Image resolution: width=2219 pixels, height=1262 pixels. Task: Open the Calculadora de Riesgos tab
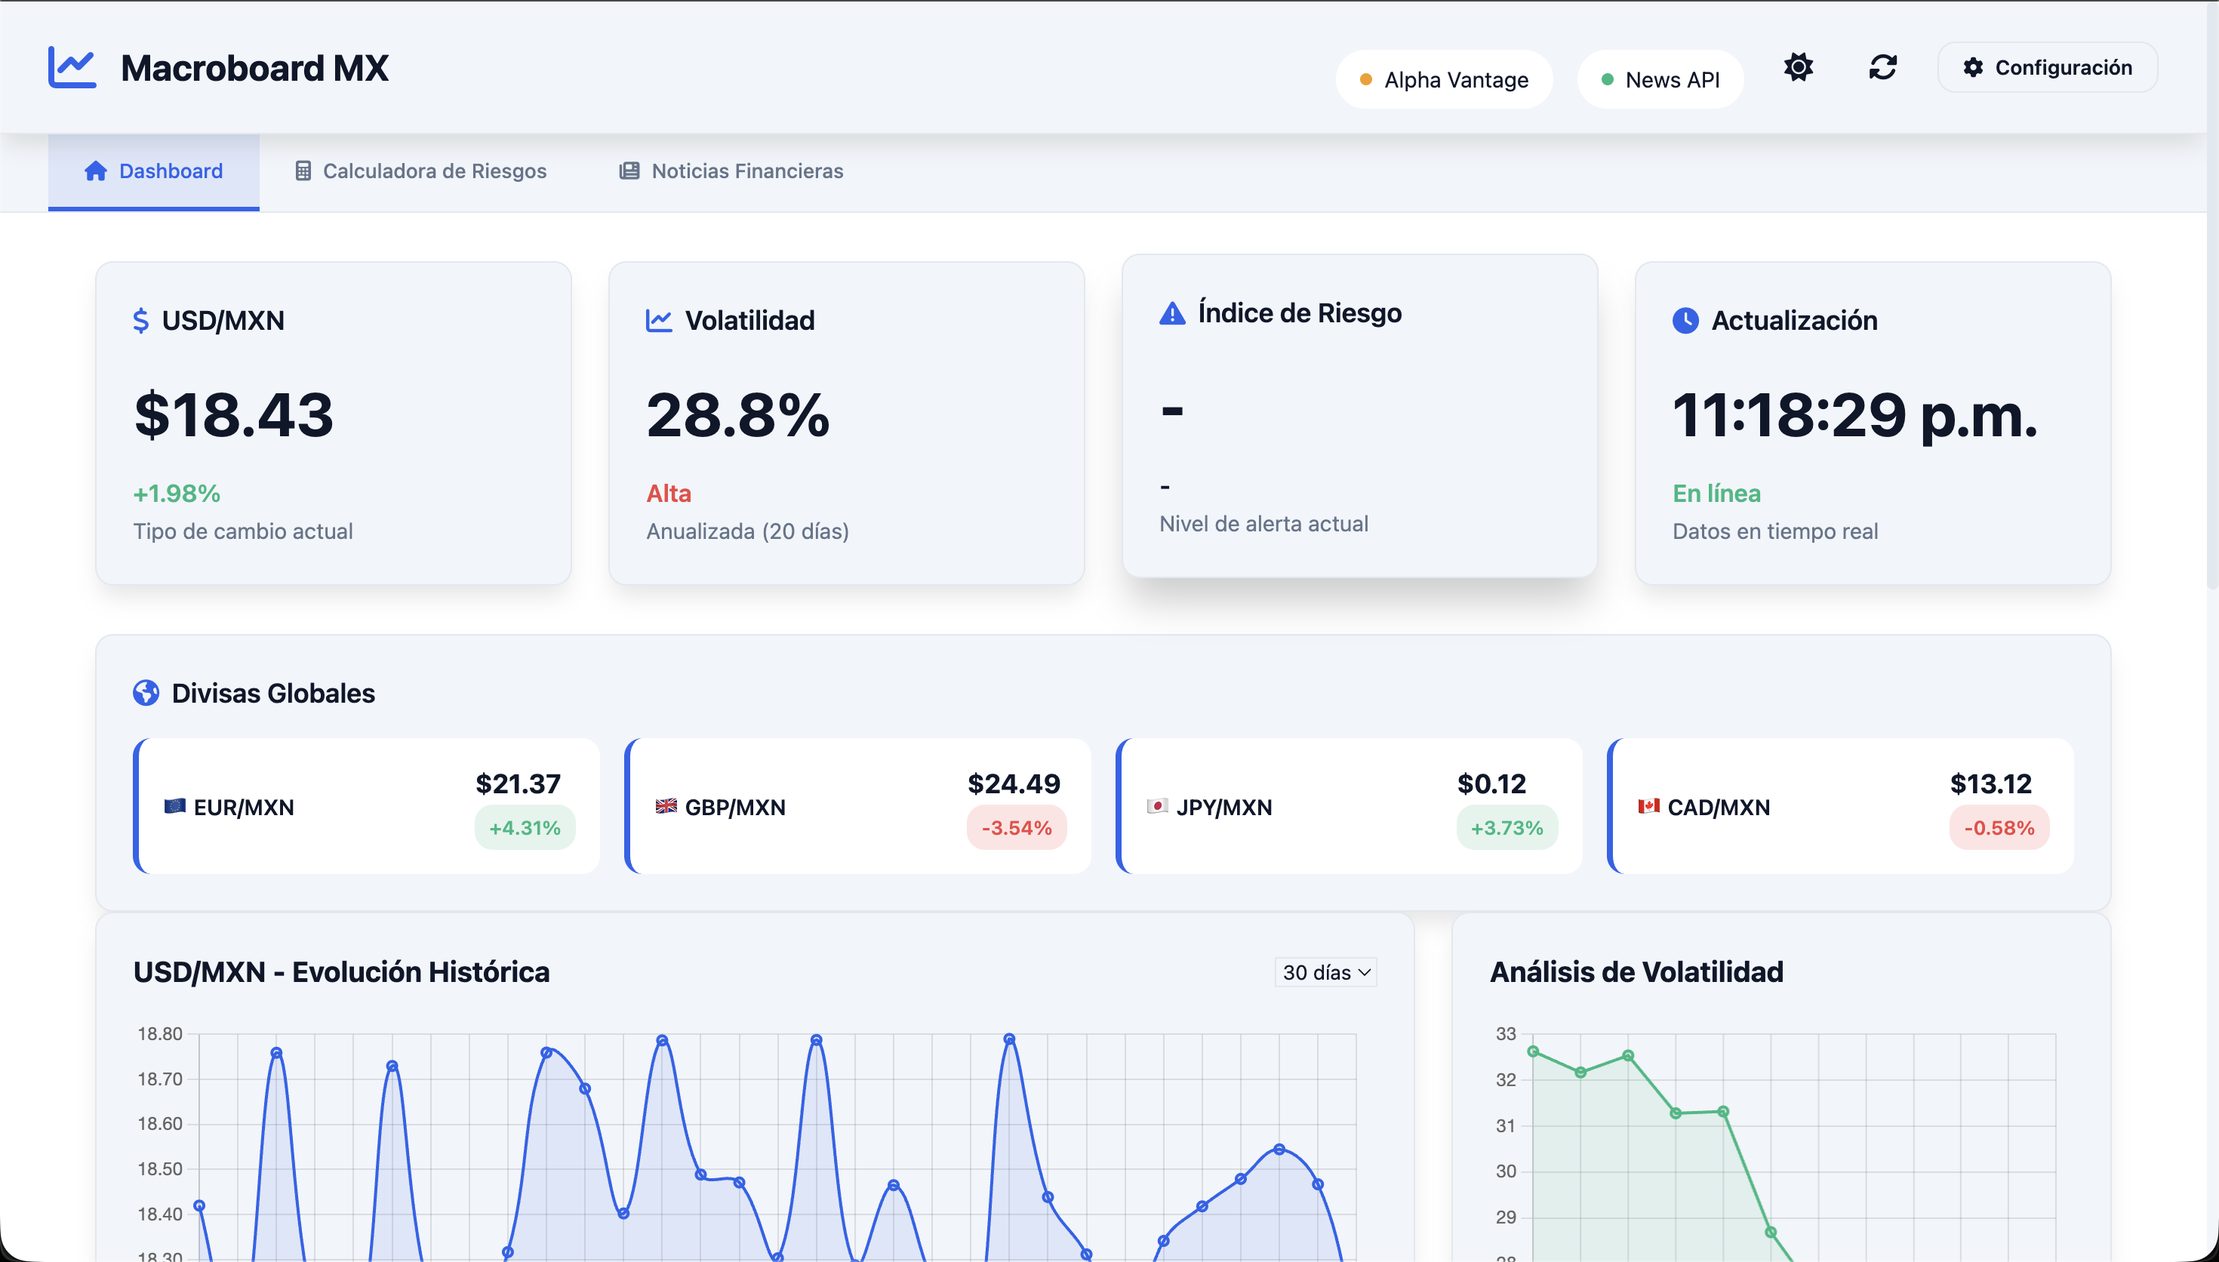point(421,171)
